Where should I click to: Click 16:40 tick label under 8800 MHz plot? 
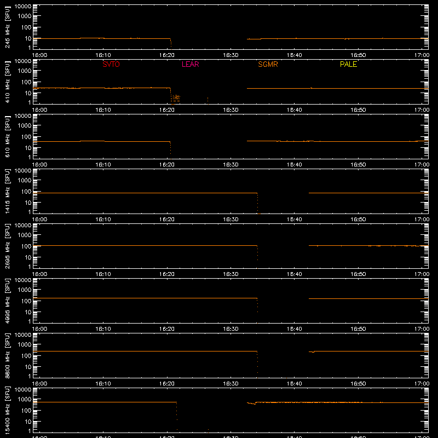pyautogui.click(x=295, y=384)
